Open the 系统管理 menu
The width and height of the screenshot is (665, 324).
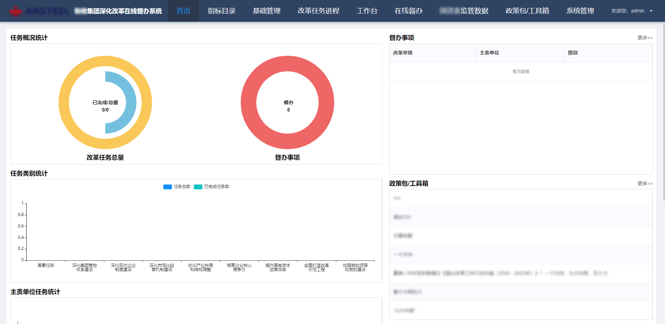580,11
